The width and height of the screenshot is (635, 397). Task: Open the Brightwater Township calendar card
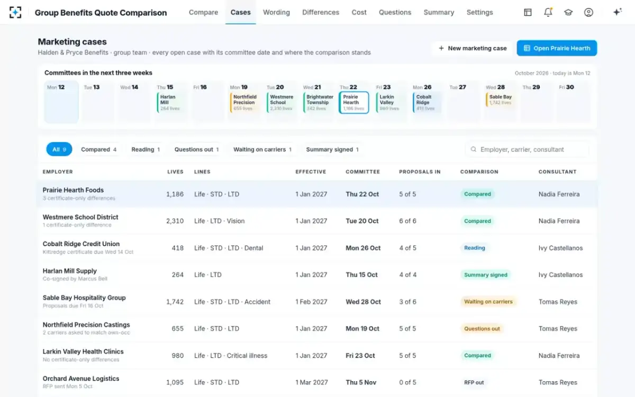(318, 102)
